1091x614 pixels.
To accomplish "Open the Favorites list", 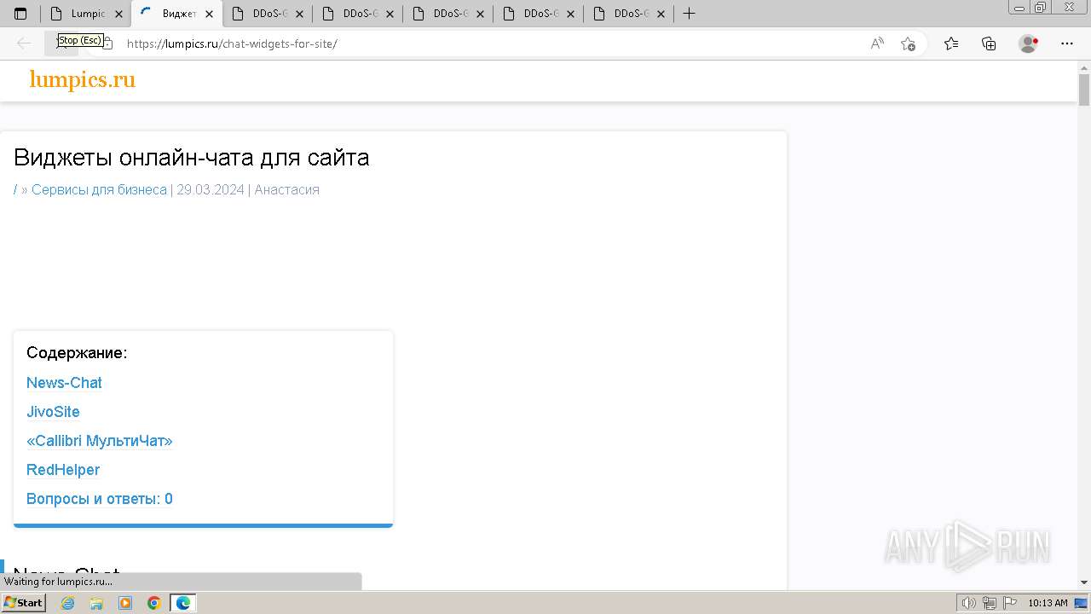I will tap(951, 43).
